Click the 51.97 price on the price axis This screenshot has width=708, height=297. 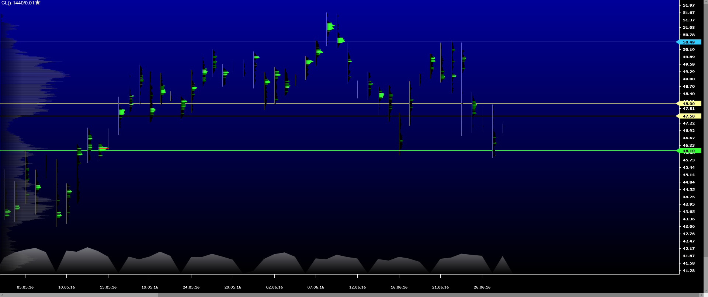[x=688, y=5]
